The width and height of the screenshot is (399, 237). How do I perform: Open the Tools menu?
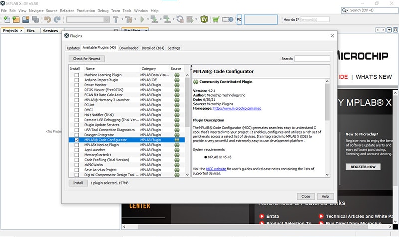point(127,11)
